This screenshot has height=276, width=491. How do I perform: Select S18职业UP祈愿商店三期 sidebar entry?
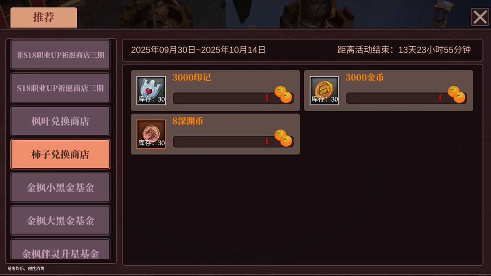tap(60, 88)
